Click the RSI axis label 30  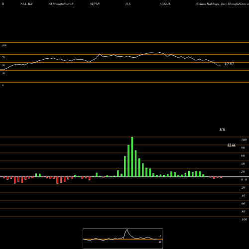click(x=3, y=73)
